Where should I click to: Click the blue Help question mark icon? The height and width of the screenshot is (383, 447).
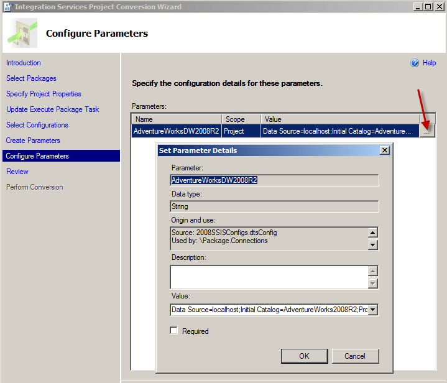(415, 63)
